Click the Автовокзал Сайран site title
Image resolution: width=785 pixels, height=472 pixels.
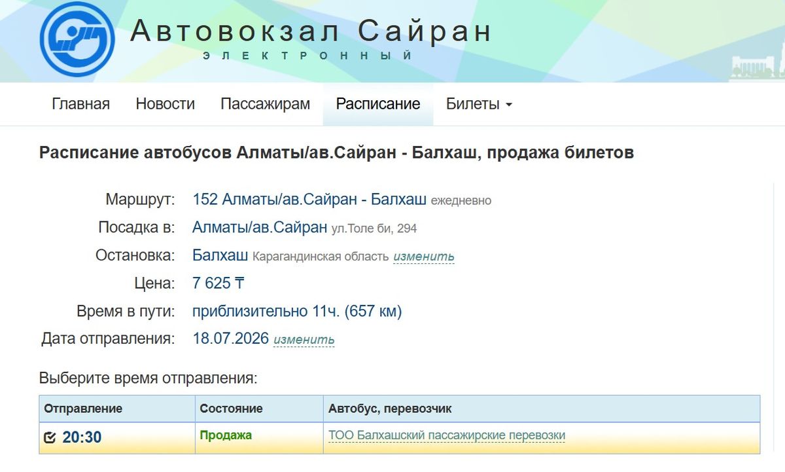pyautogui.click(x=311, y=31)
